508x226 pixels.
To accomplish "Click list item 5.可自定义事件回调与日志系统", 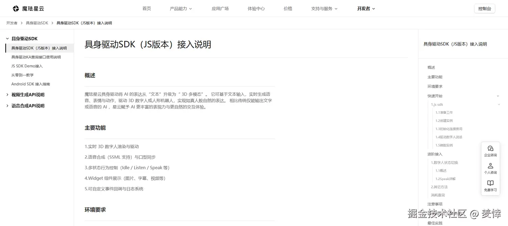I will (x=114, y=189).
